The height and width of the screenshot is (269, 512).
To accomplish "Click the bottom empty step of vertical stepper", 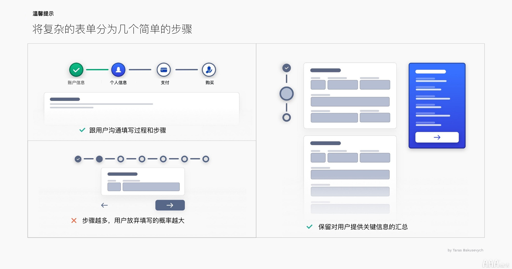I will (286, 117).
